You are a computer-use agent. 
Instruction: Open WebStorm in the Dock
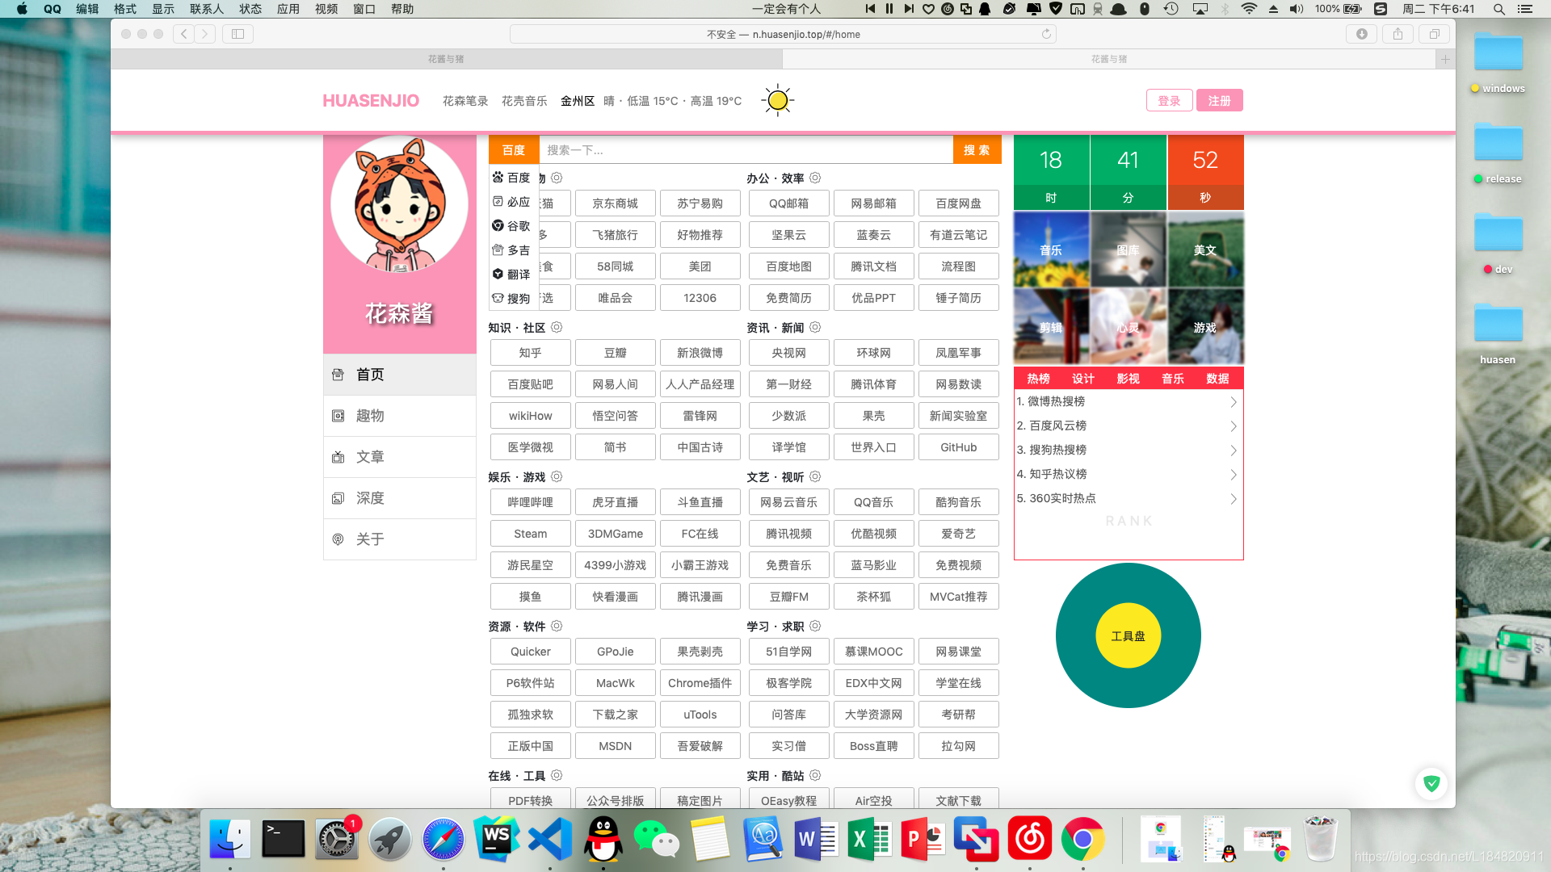497,839
